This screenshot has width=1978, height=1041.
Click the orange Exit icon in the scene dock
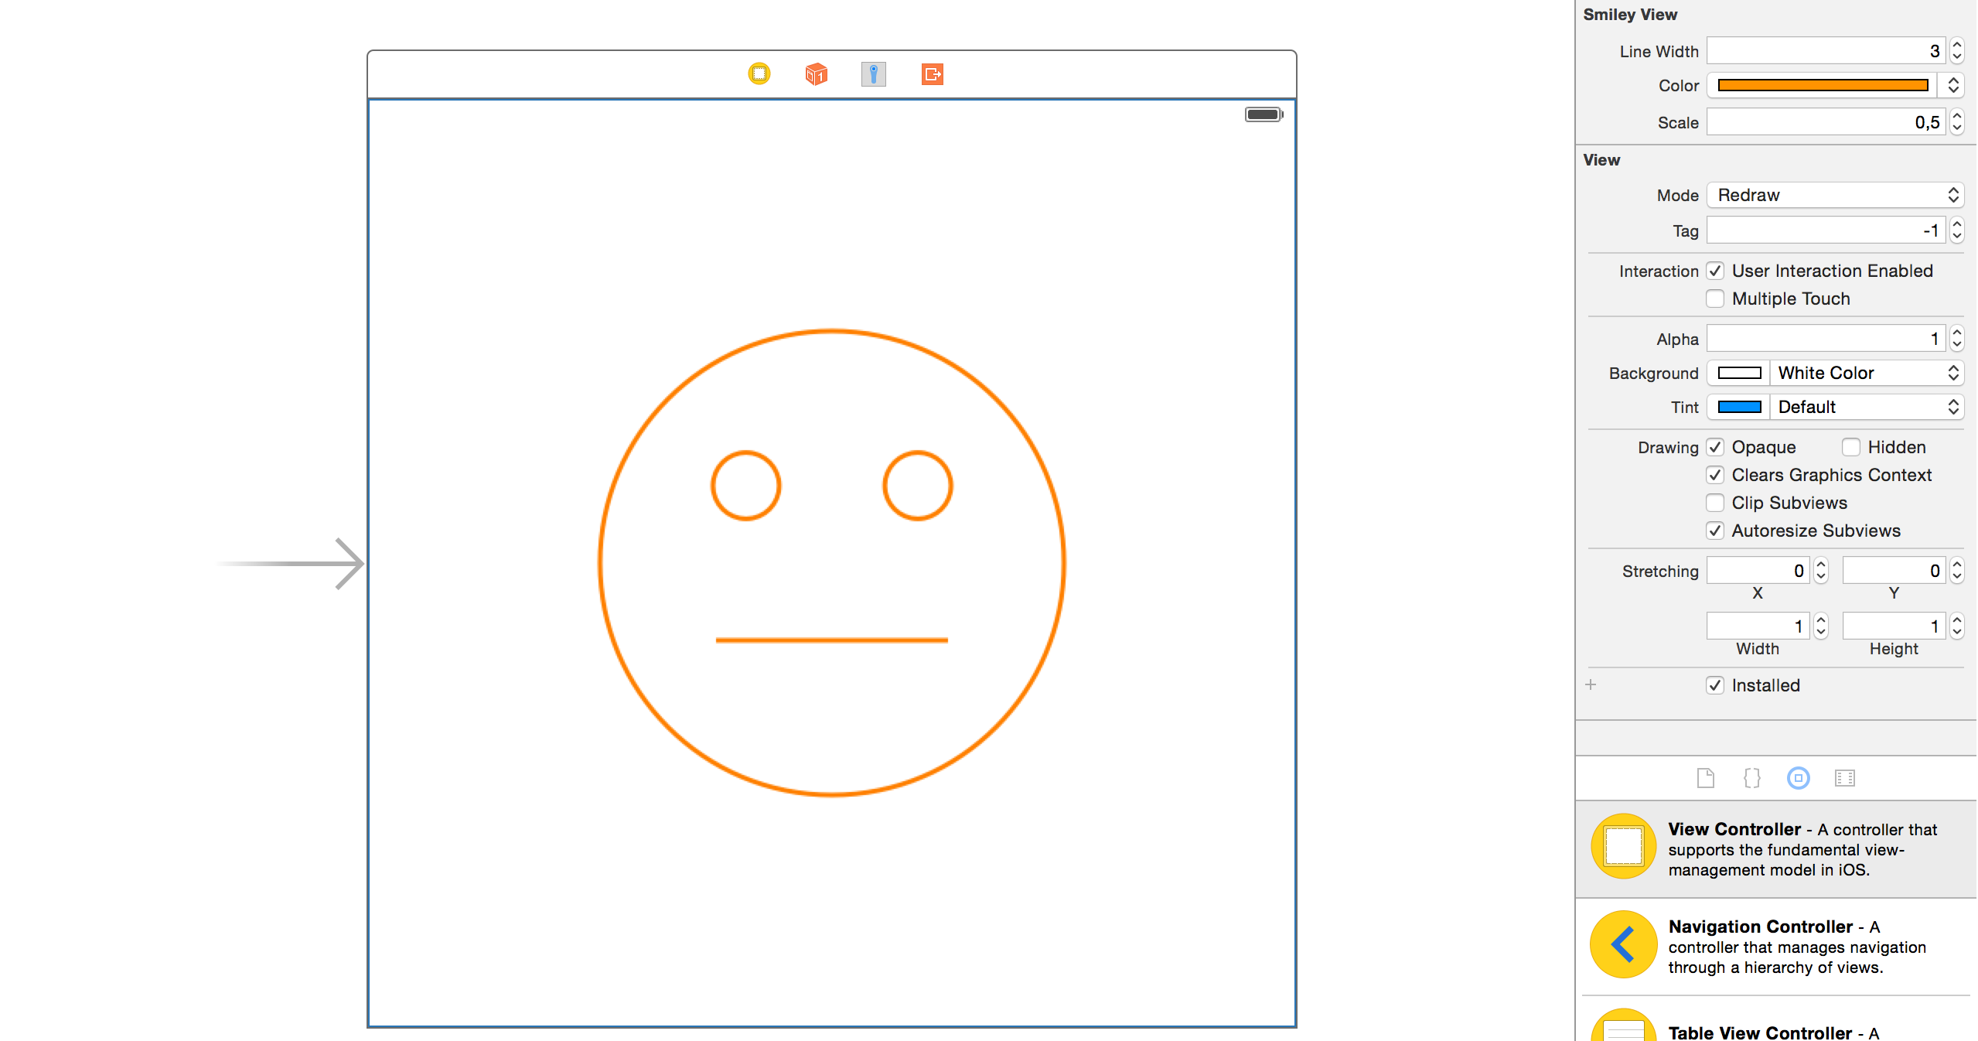click(x=932, y=74)
